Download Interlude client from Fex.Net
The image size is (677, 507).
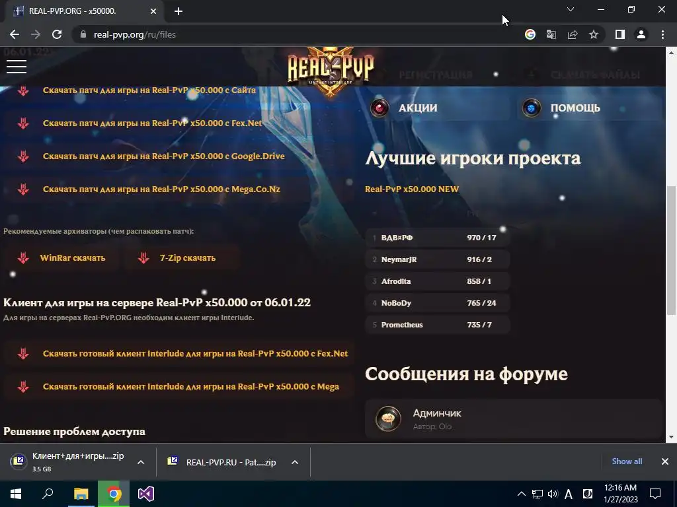195,354
